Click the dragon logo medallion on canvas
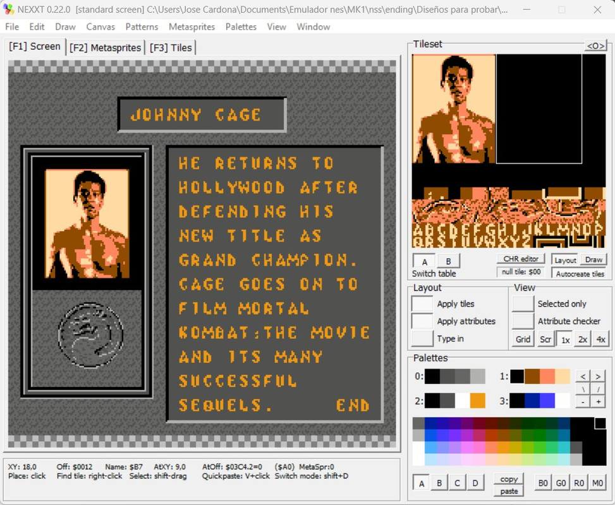Viewport: 615px width, 505px height. (90, 335)
